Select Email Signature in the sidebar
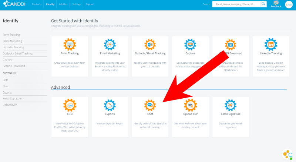Image resolution: width=296 pixels, height=162 pixels. pos(12,98)
